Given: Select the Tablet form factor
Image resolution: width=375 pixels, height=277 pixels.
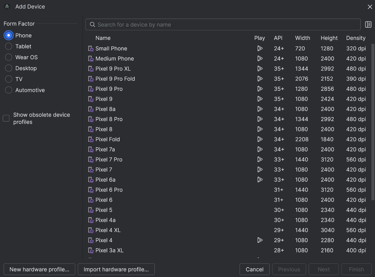Looking at the screenshot, I should coord(9,46).
